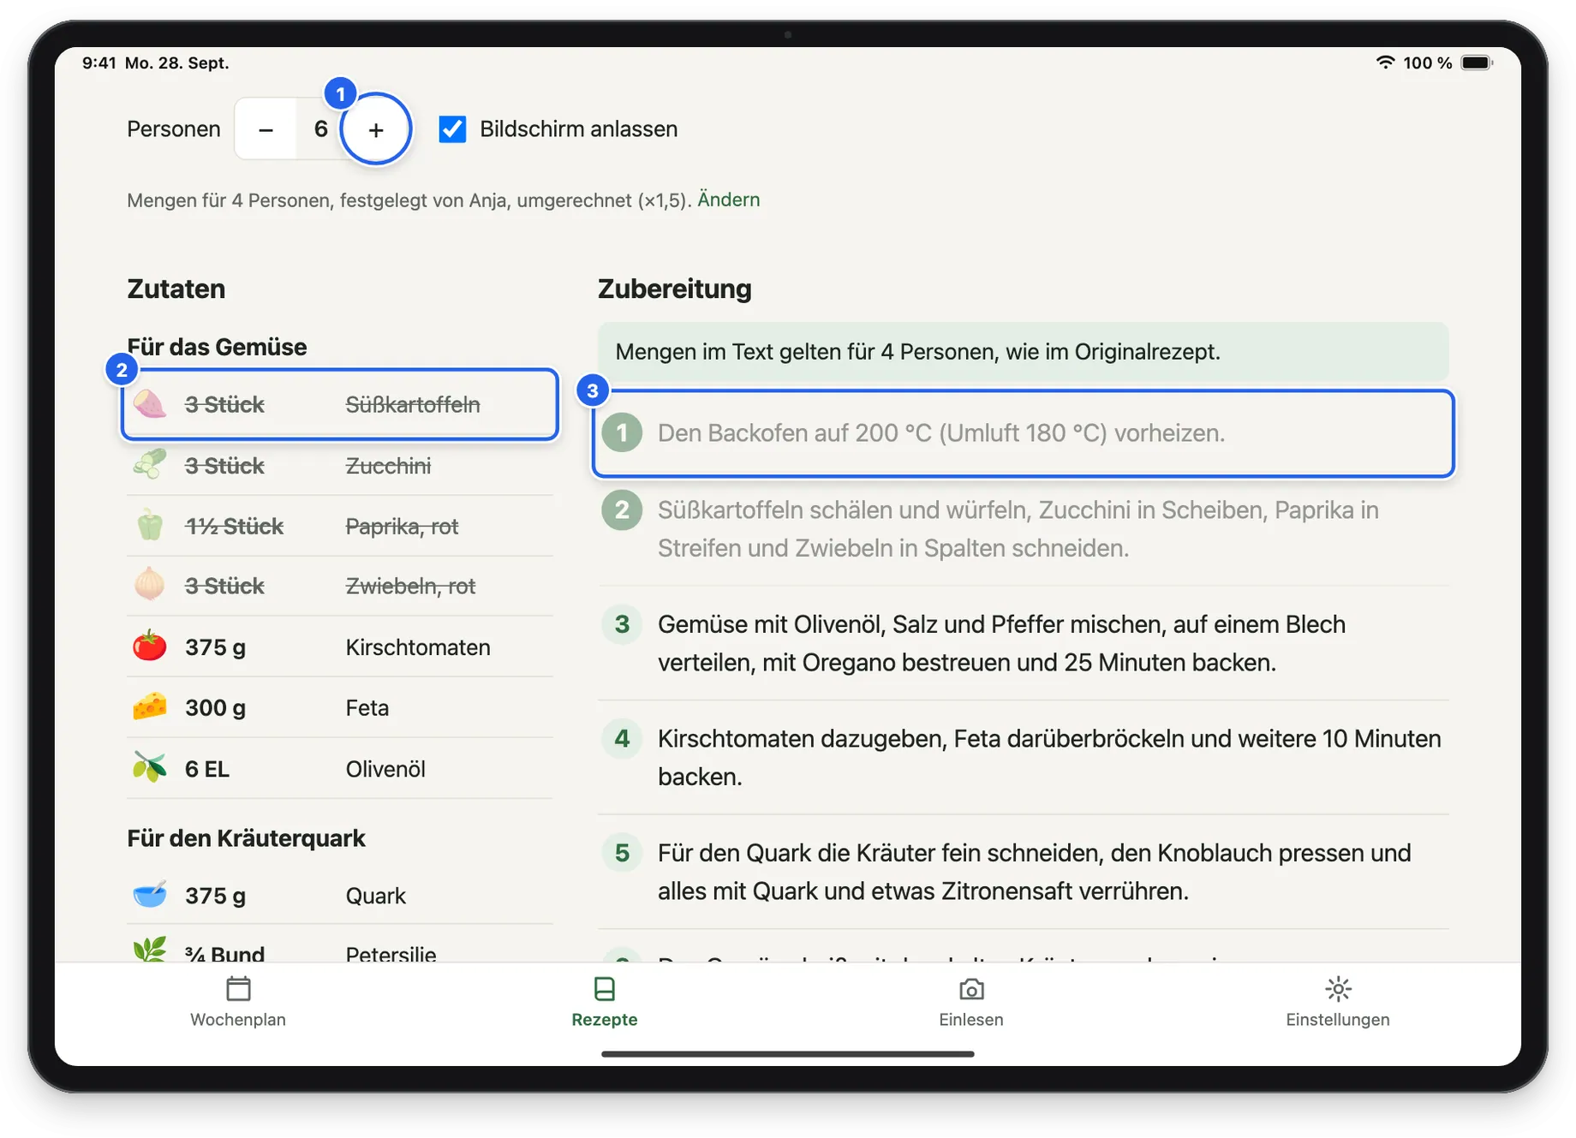The image size is (1576, 1138).
Task: Click the bowl icon beside Quark
Action: [x=150, y=894]
